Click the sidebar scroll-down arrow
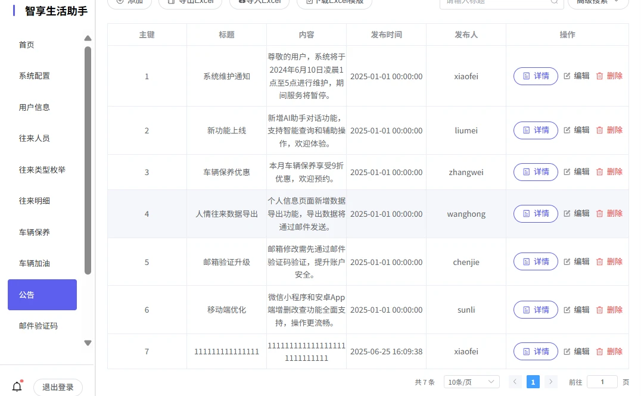641x396 pixels. coord(88,343)
